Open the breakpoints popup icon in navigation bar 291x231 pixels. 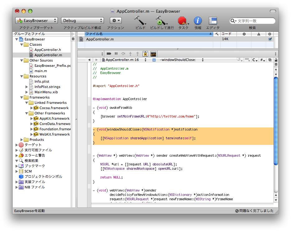(247, 60)
